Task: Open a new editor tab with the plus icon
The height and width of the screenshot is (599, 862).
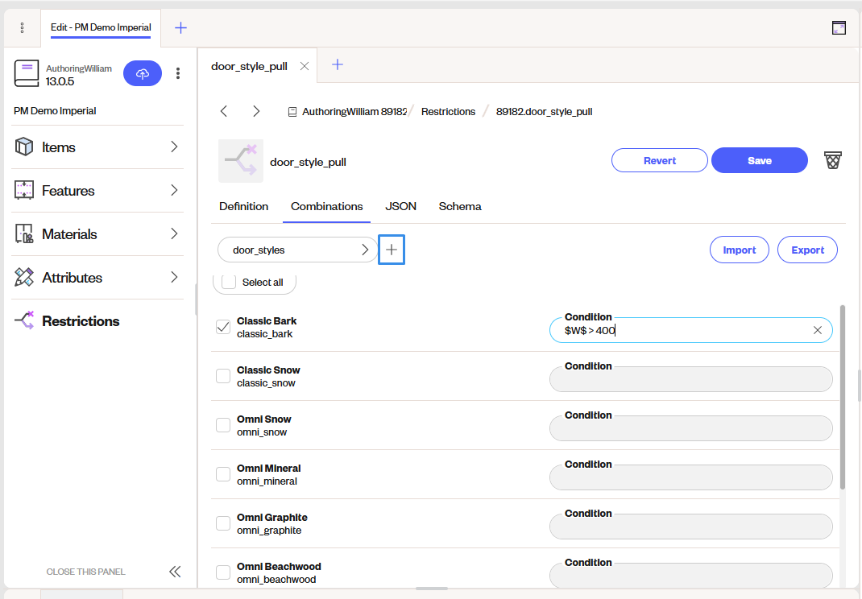Action: click(338, 65)
